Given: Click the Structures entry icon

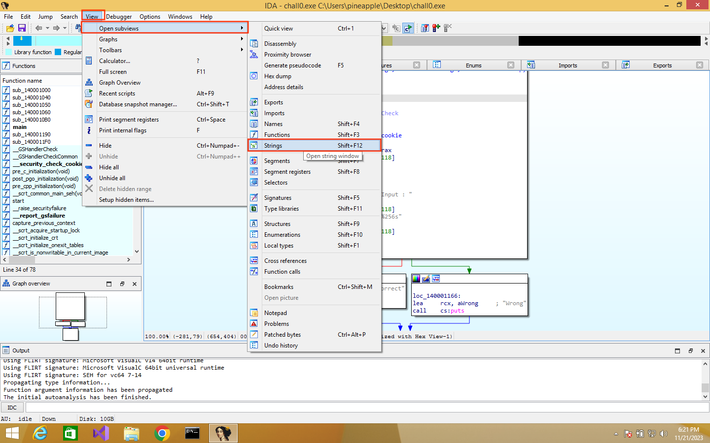Looking at the screenshot, I should coord(254,223).
